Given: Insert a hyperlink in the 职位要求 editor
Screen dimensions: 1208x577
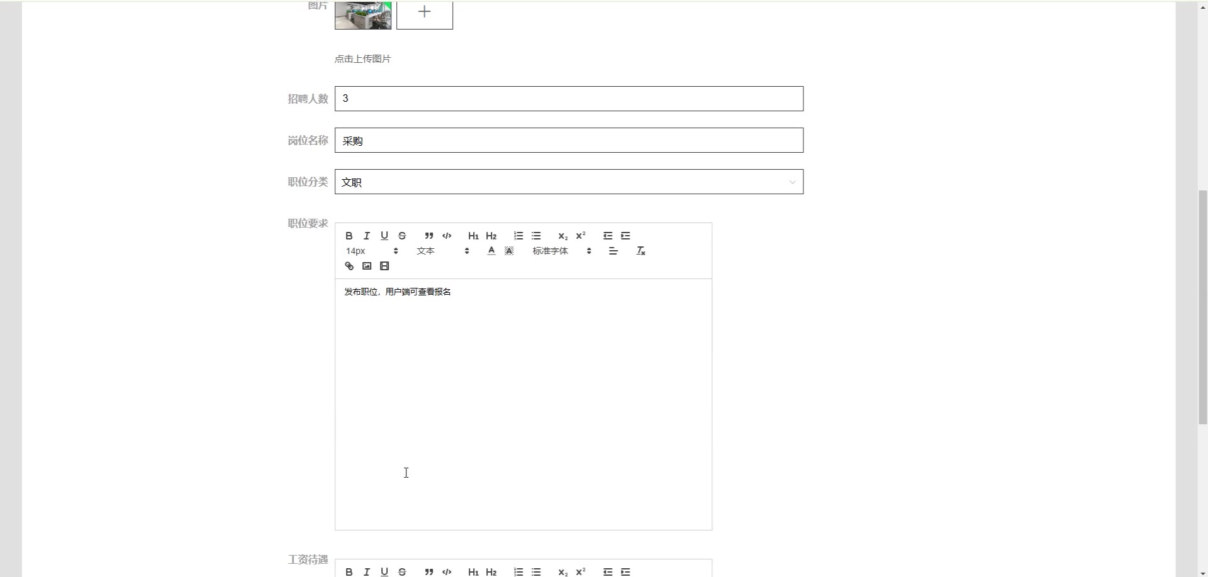Looking at the screenshot, I should click(x=349, y=266).
